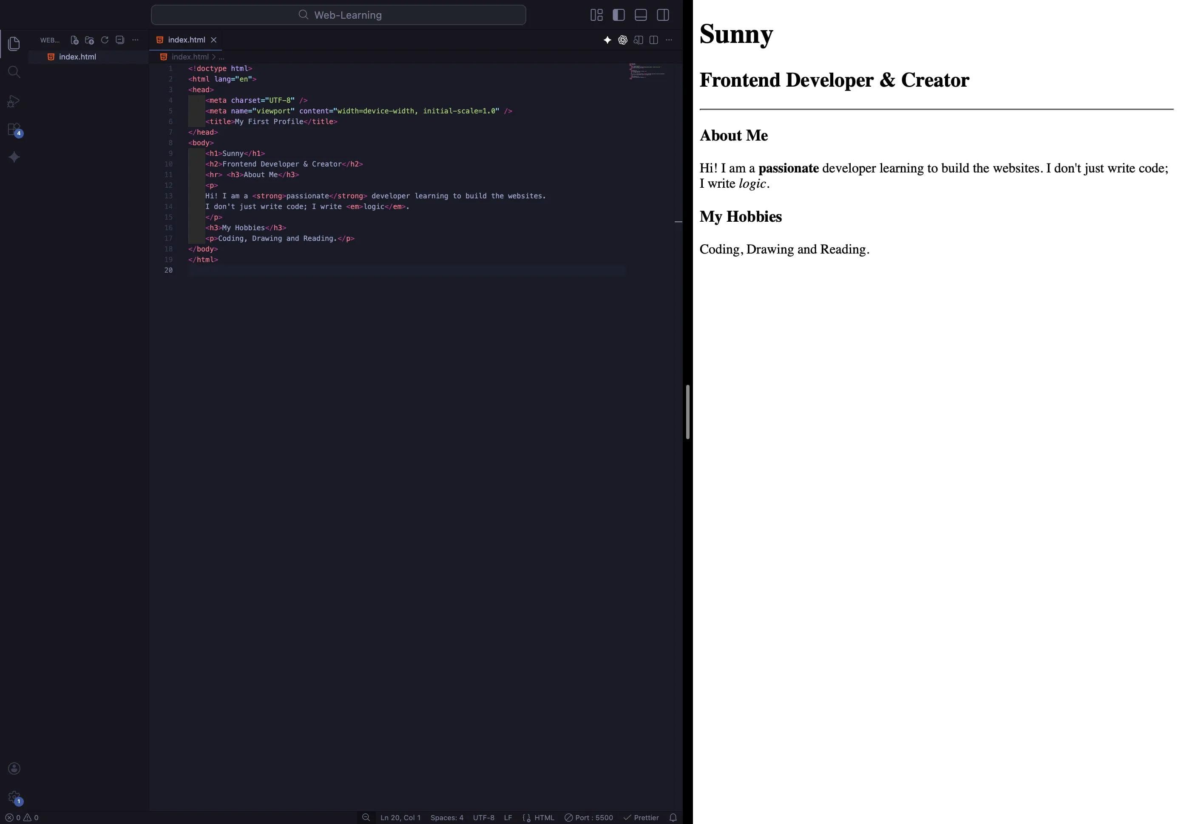Toggle the primary side bar visibility
The width and height of the screenshot is (1181, 824).
click(618, 15)
